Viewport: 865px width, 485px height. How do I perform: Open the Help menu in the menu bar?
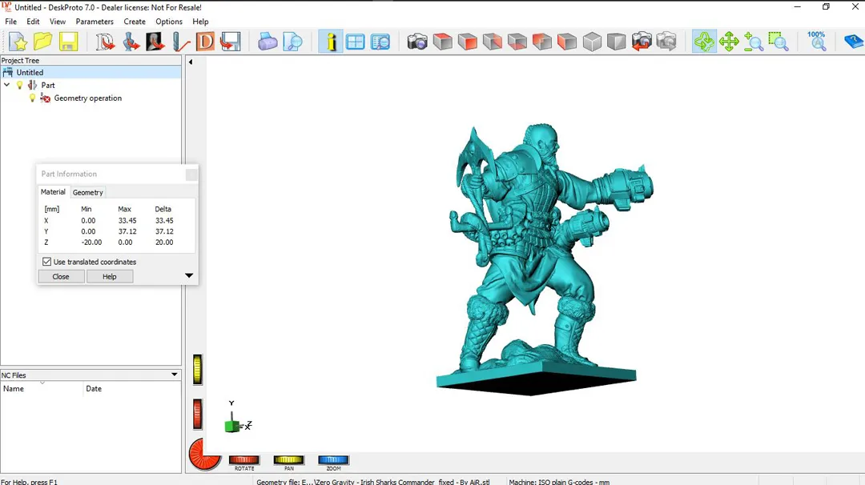pos(200,22)
